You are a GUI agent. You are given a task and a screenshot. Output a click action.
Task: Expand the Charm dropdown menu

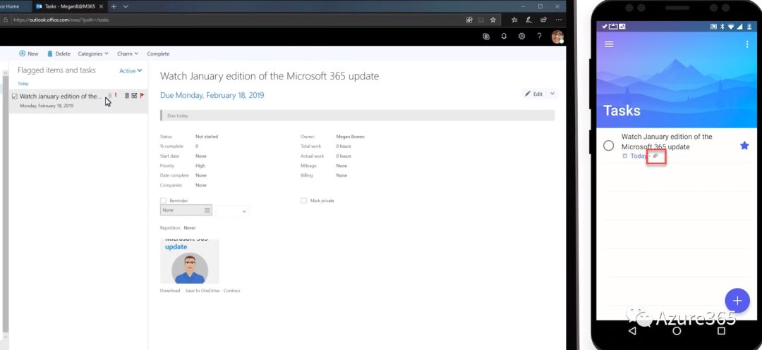[x=128, y=54]
